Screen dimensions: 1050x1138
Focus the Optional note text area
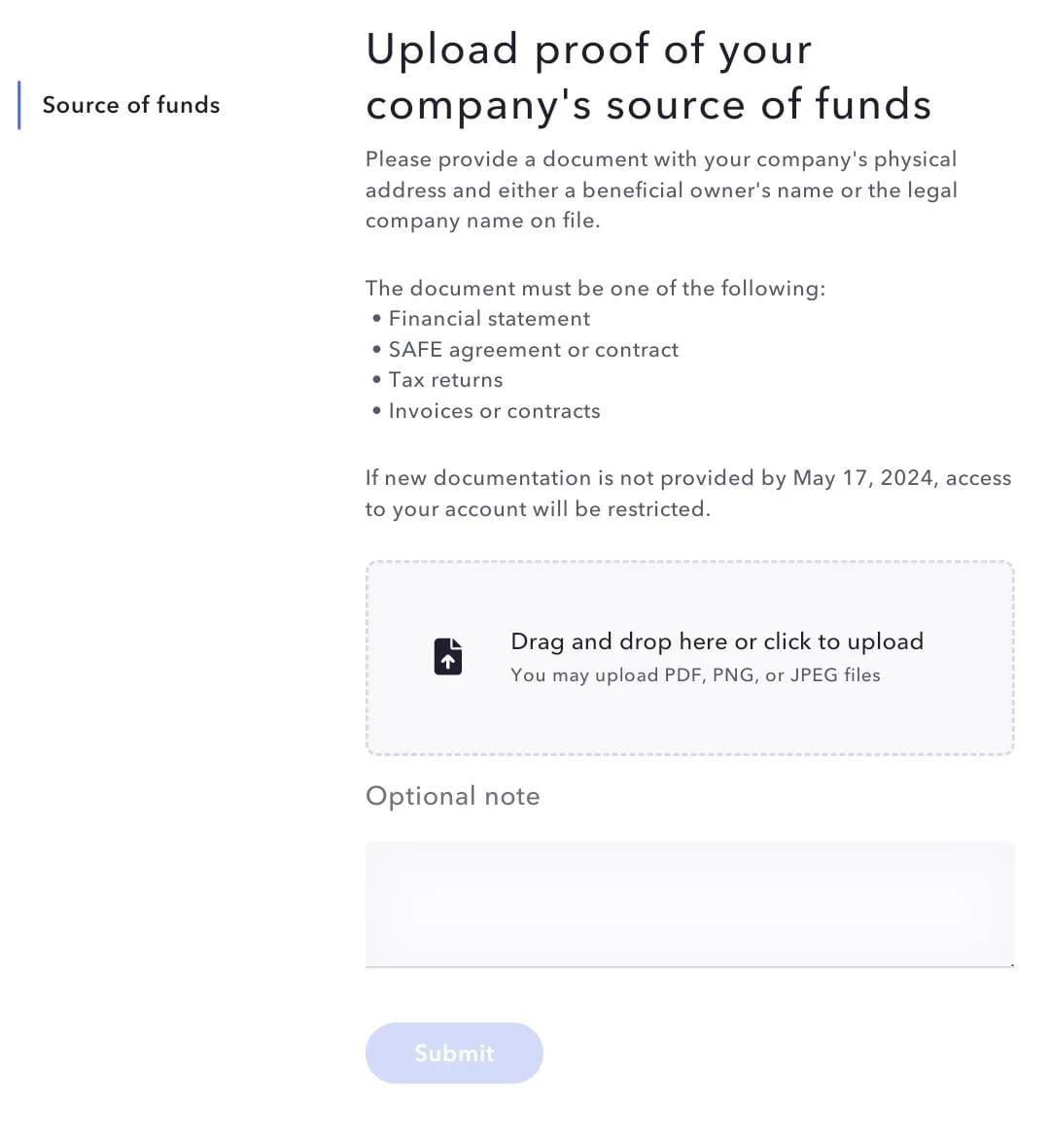690,905
